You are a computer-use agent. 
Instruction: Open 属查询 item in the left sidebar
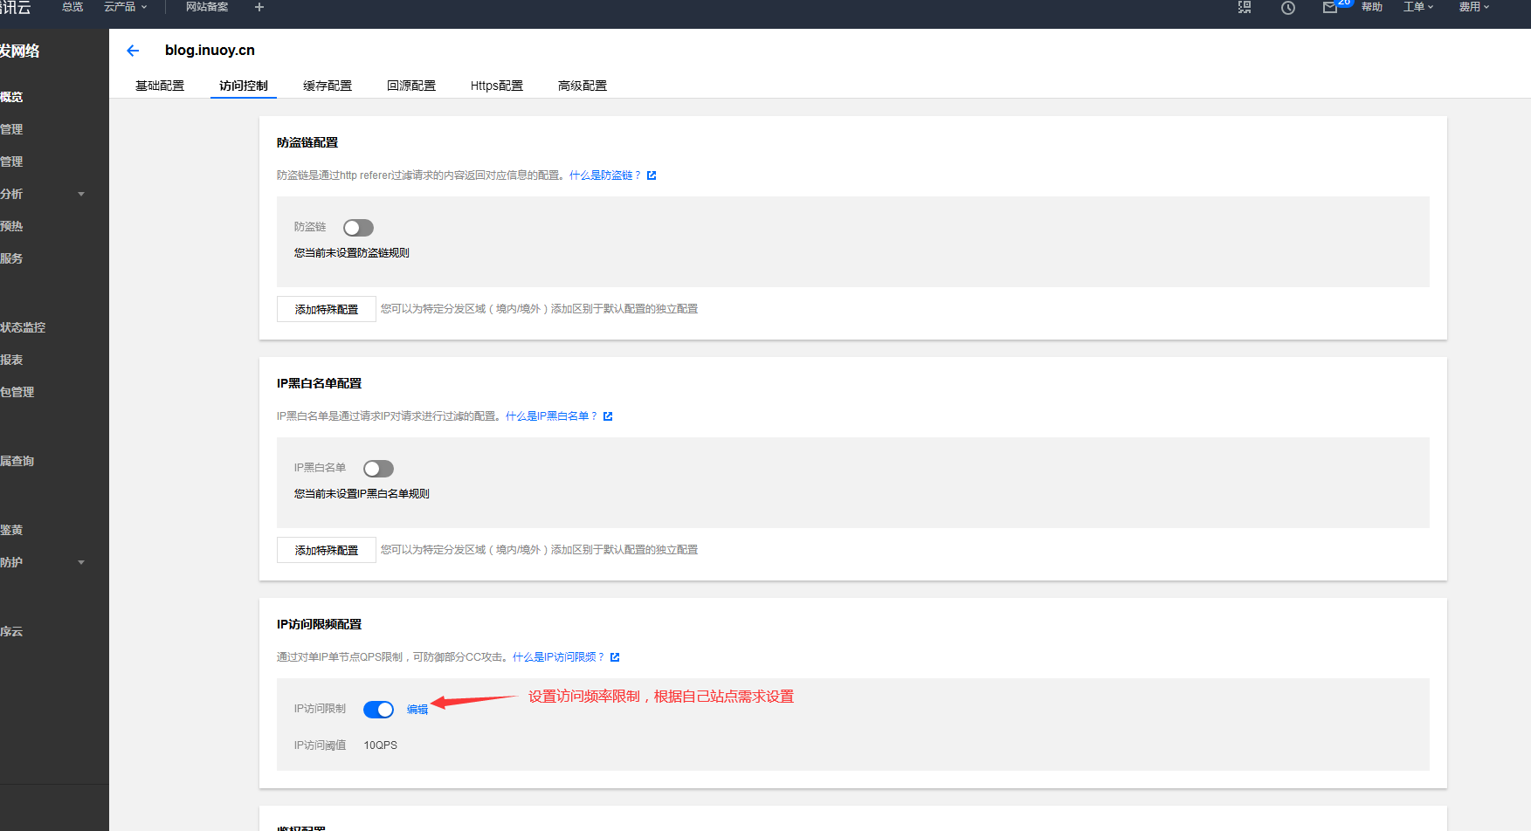[x=17, y=461]
